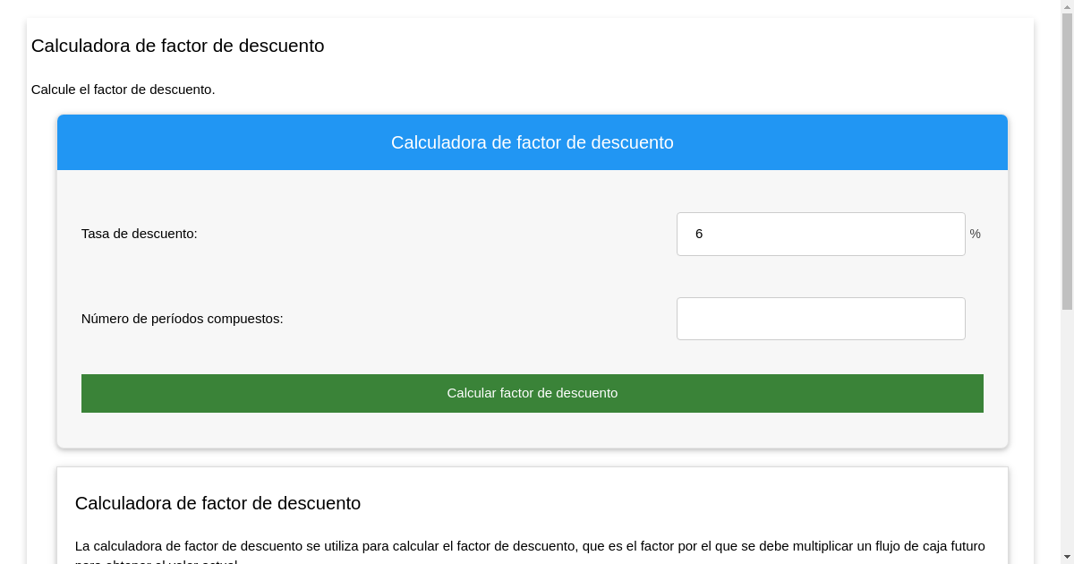Select the value 6 in the rate field
The width and height of the screenshot is (1074, 564).
coord(699,234)
